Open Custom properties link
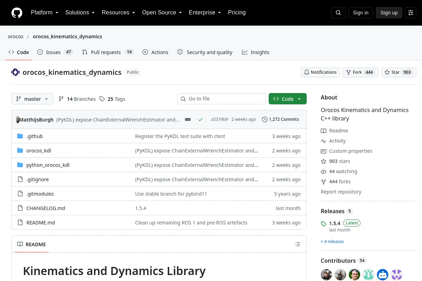The image size is (422, 281). pos(346,151)
